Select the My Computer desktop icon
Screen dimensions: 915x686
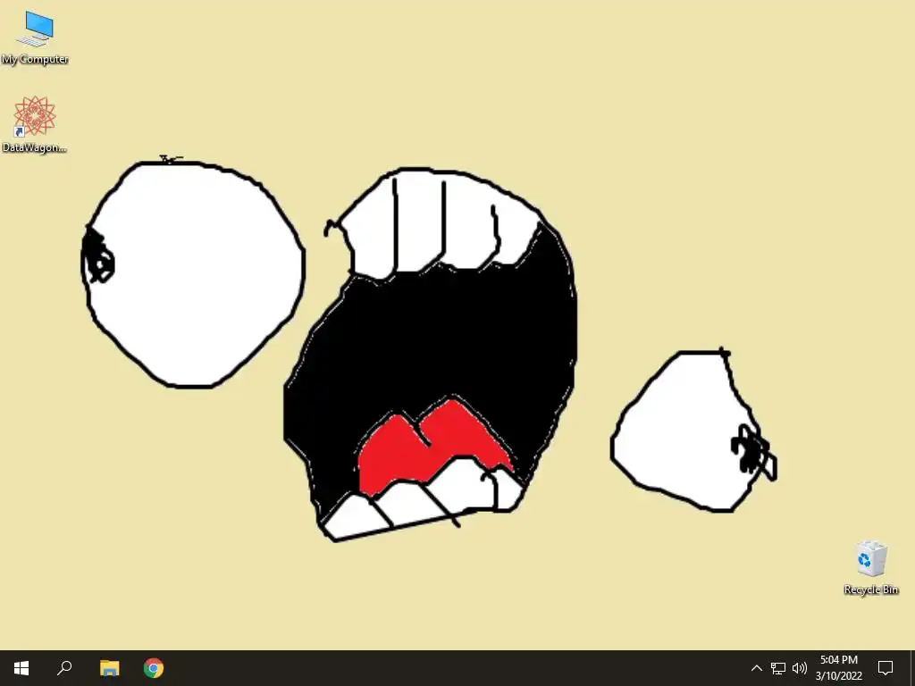click(35, 38)
